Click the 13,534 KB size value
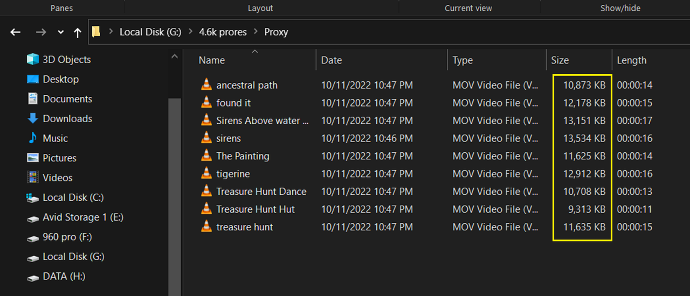The height and width of the screenshot is (296, 690). [584, 138]
